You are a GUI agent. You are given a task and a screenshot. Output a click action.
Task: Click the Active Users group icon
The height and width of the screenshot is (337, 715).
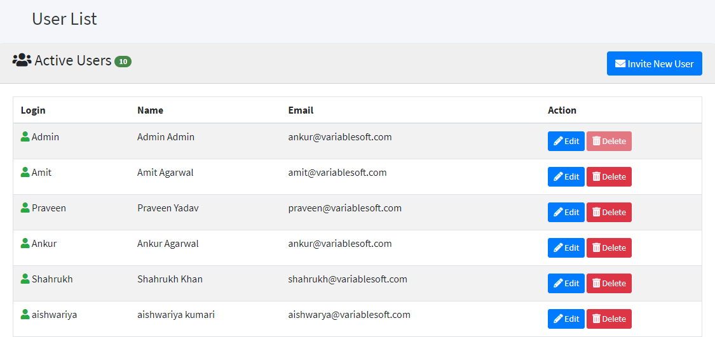[x=22, y=60]
